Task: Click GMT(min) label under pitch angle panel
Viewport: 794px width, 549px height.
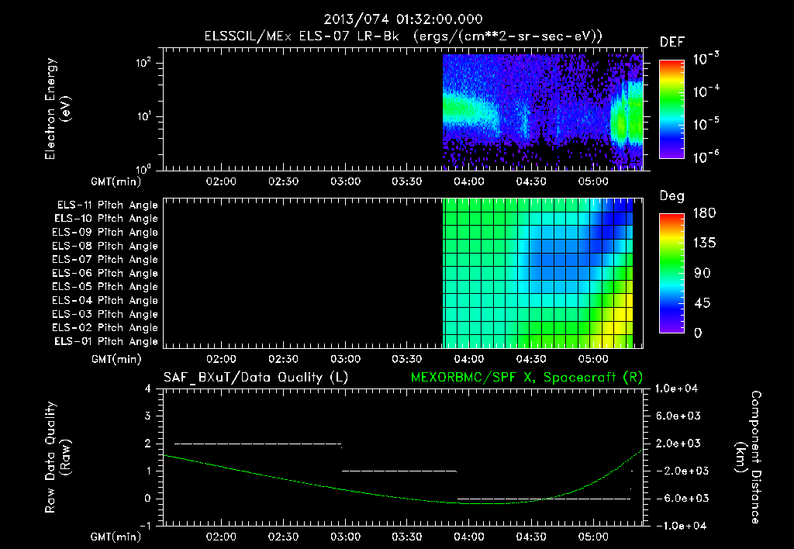Action: coord(116,360)
